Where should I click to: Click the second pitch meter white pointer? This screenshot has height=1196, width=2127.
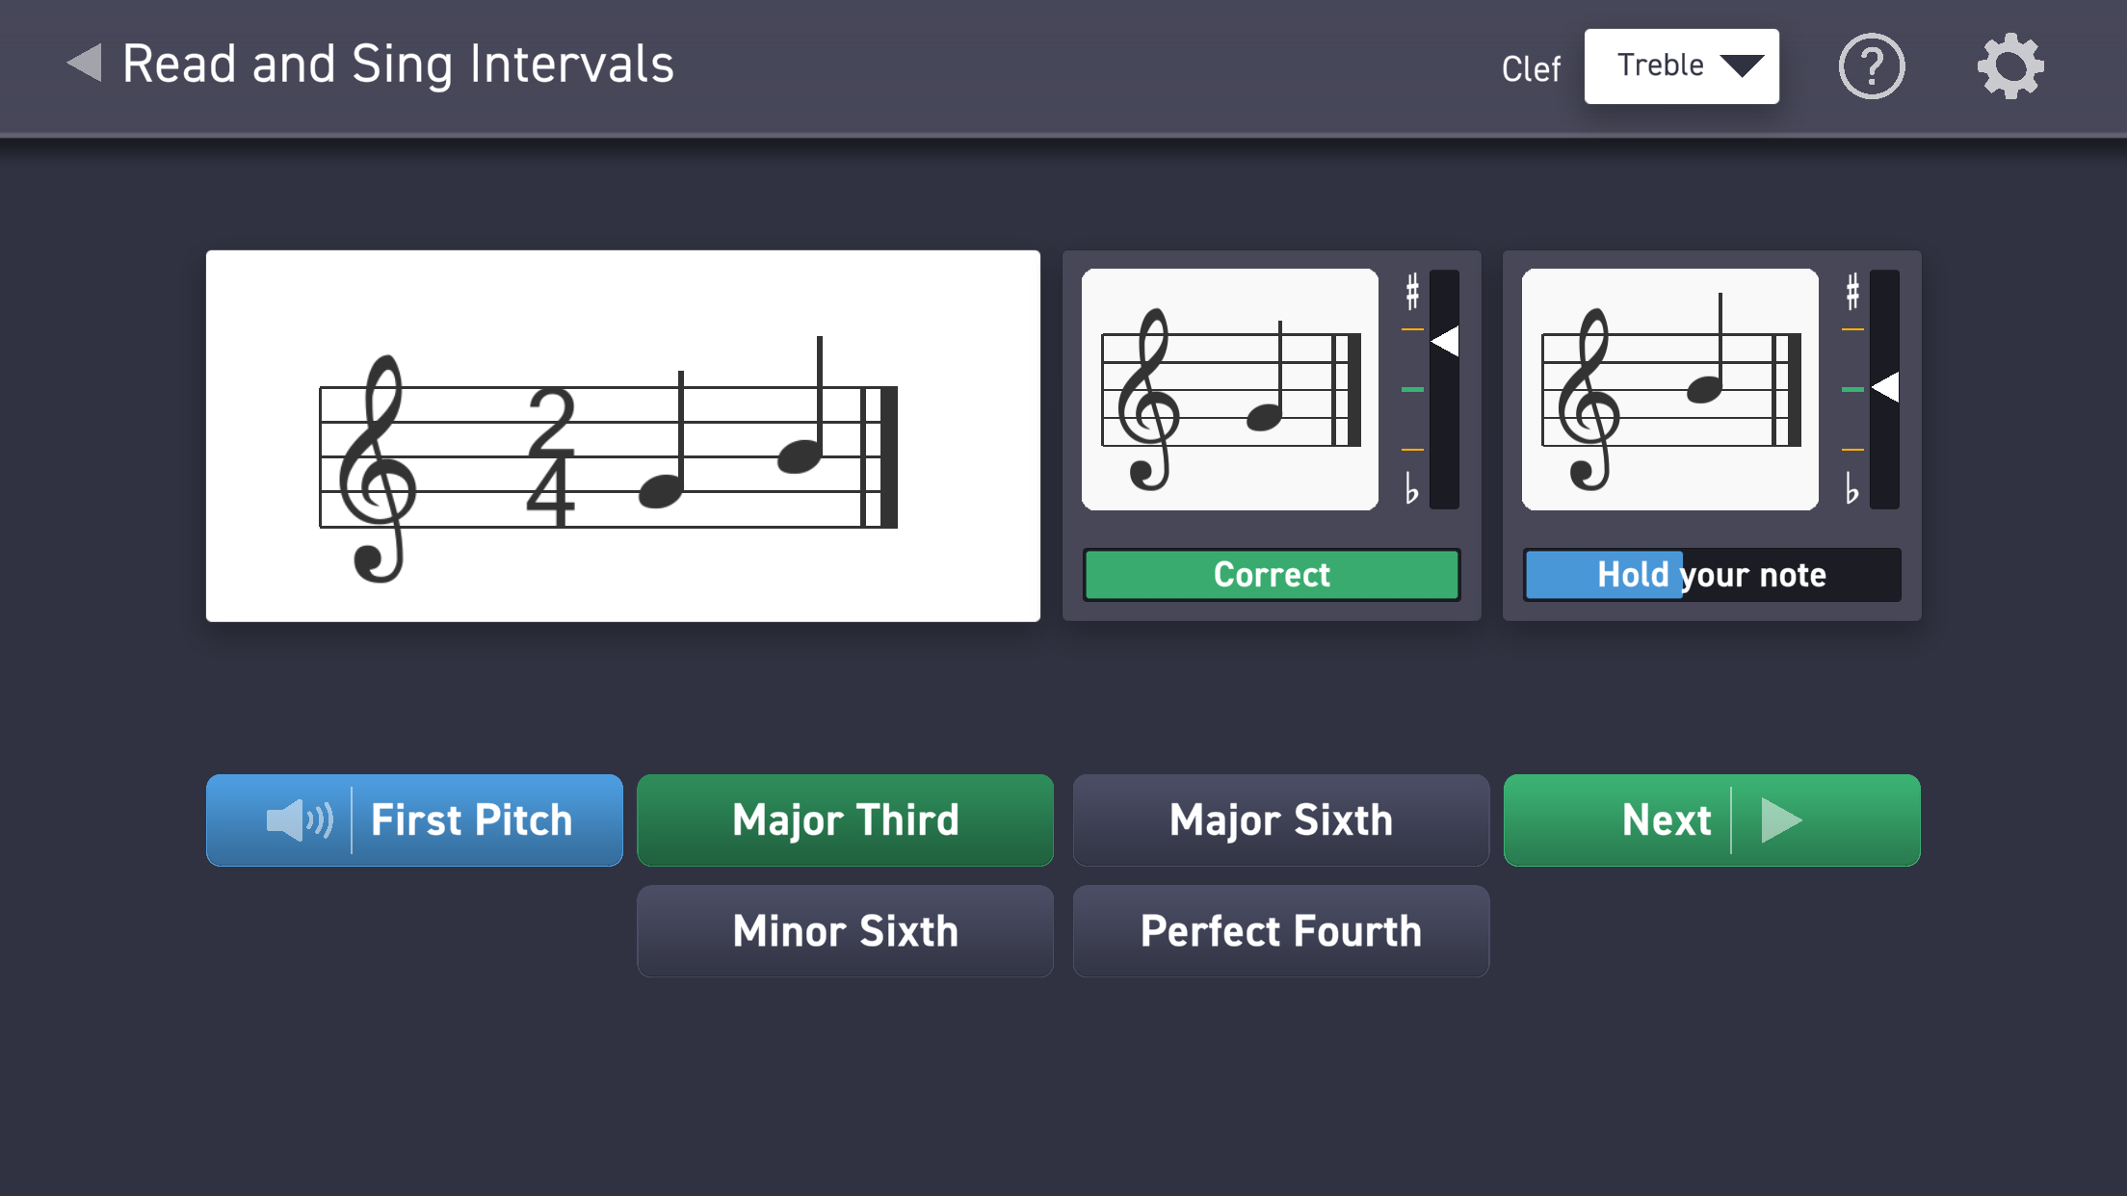(1885, 387)
